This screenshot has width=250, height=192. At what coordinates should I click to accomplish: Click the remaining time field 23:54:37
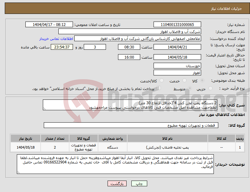coord(62,47)
